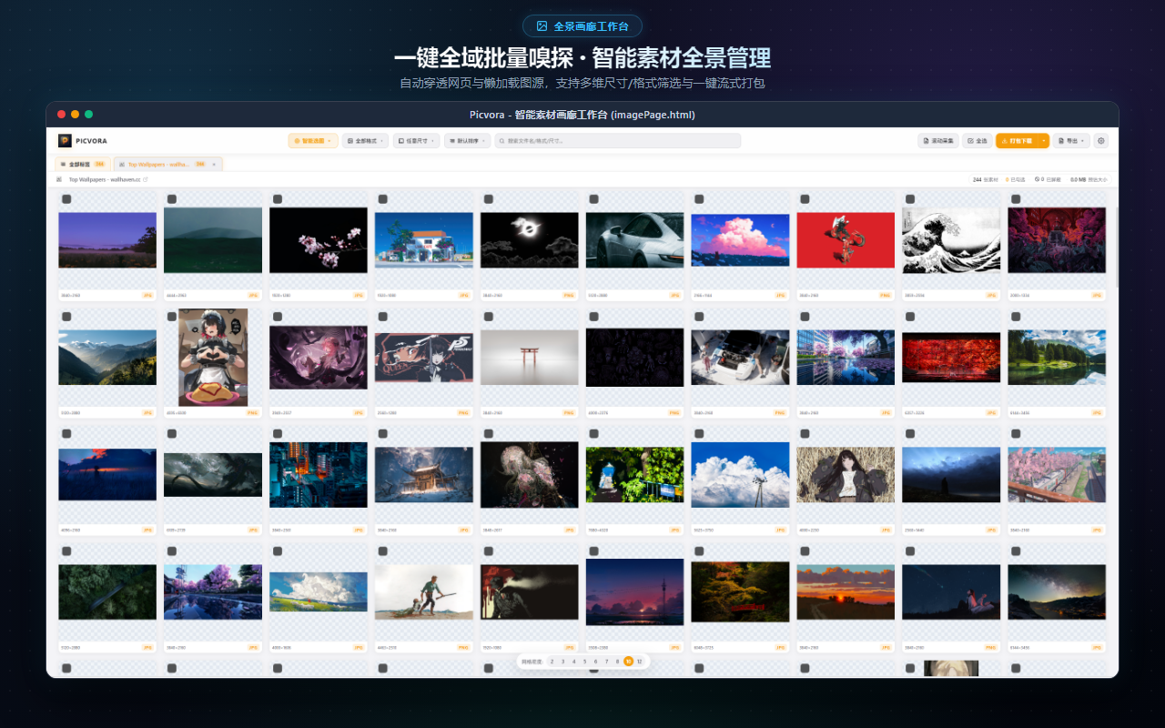
Task: Click the Top Wallpapers - wallhaven.cc link
Action: coord(104,179)
